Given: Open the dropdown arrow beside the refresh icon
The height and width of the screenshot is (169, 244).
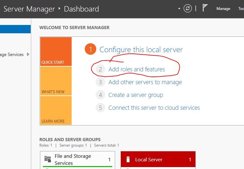Looking at the screenshot, I should 179,9.
